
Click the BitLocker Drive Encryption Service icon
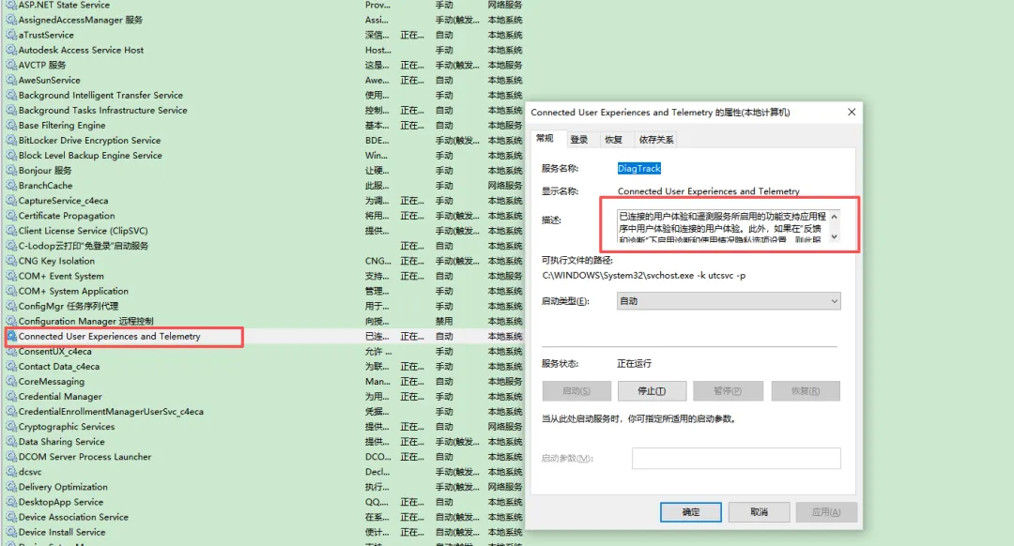pyautogui.click(x=11, y=140)
